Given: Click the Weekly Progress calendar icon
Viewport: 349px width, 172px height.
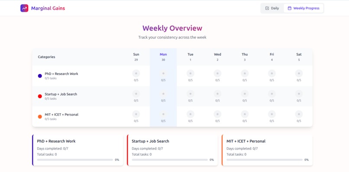Looking at the screenshot, I should click(x=290, y=8).
